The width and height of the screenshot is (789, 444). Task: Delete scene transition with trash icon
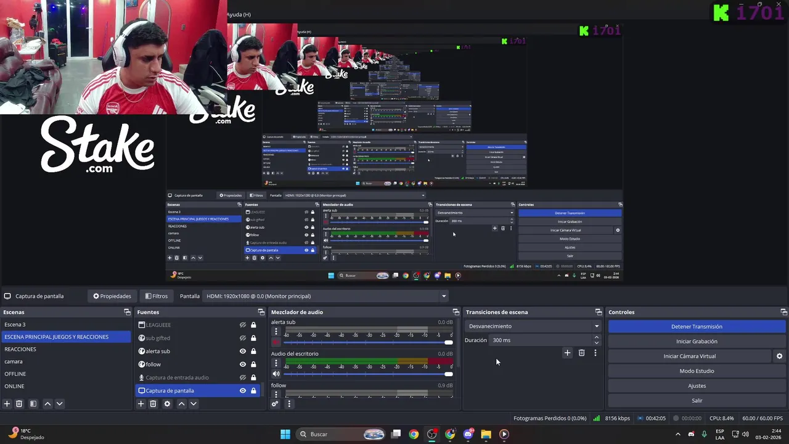click(x=581, y=353)
